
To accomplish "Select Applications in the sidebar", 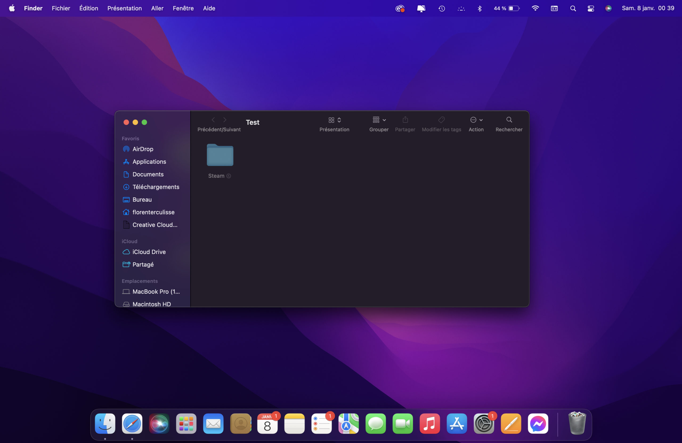I will (149, 162).
